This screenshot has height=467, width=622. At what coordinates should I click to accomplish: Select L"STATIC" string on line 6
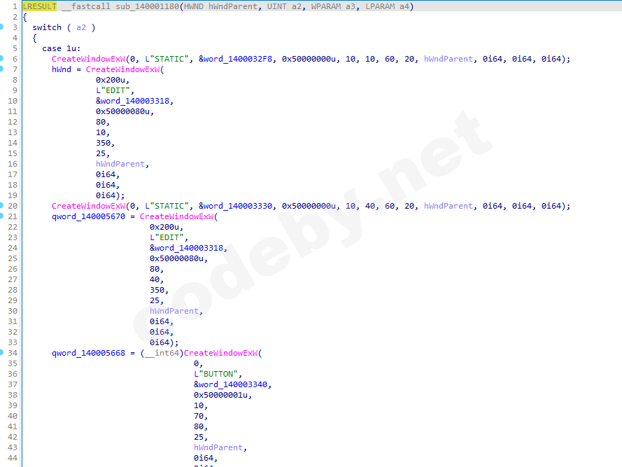click(x=167, y=59)
